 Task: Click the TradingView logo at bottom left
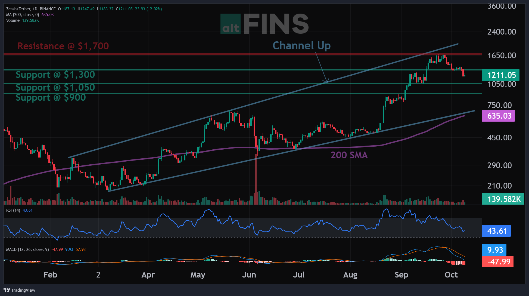point(20,290)
